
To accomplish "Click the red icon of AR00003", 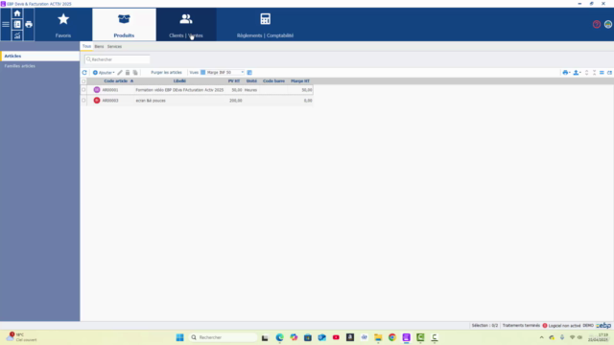I will click(97, 101).
